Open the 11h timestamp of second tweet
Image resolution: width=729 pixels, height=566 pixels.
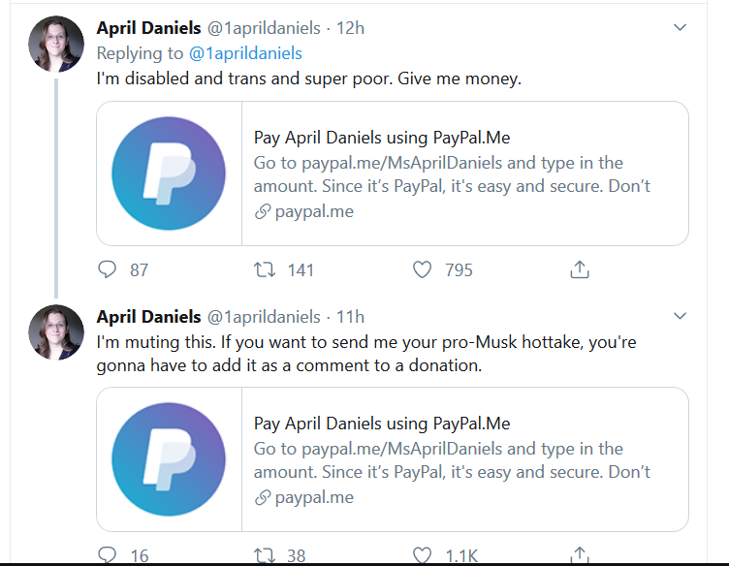point(350,317)
